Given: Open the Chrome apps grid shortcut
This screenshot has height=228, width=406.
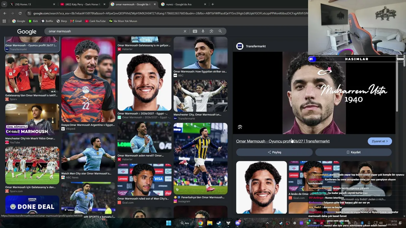Looking at the screenshot, I should click(4, 21).
